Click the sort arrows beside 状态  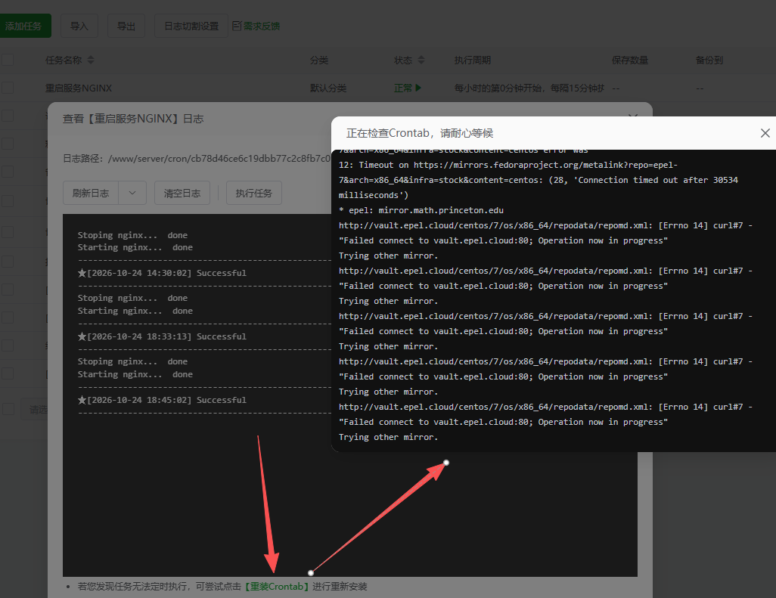(421, 60)
